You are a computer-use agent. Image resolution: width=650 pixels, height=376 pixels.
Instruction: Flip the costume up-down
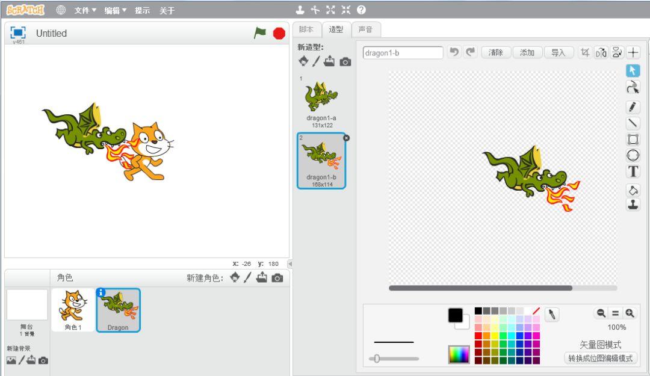(617, 53)
